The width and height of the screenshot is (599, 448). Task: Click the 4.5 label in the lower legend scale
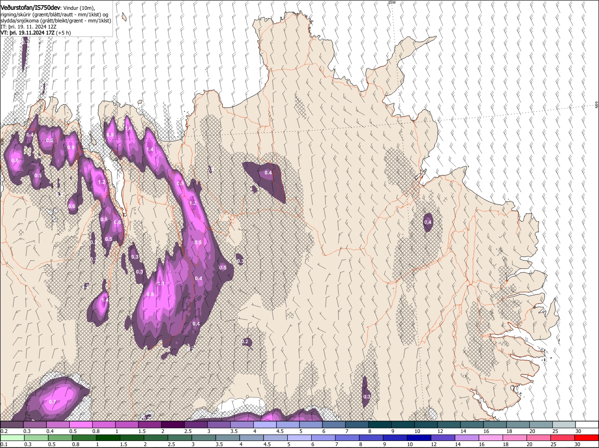(x=267, y=445)
